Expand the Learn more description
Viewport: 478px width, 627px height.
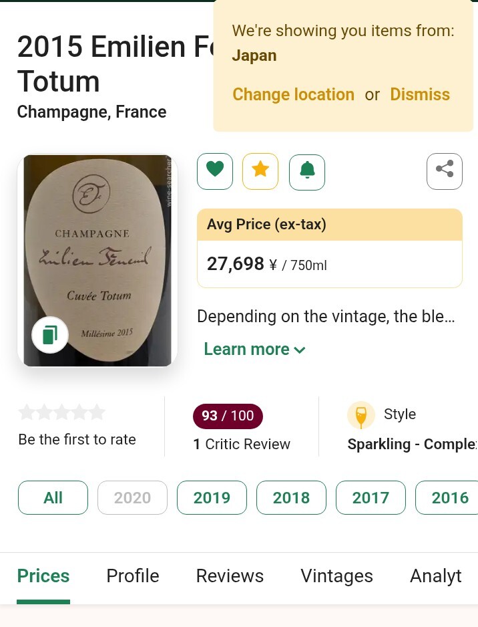click(254, 349)
